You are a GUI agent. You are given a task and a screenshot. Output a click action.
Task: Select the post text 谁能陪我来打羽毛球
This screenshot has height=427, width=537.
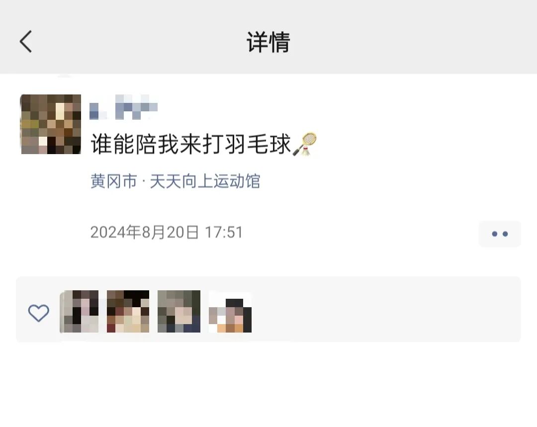point(191,144)
